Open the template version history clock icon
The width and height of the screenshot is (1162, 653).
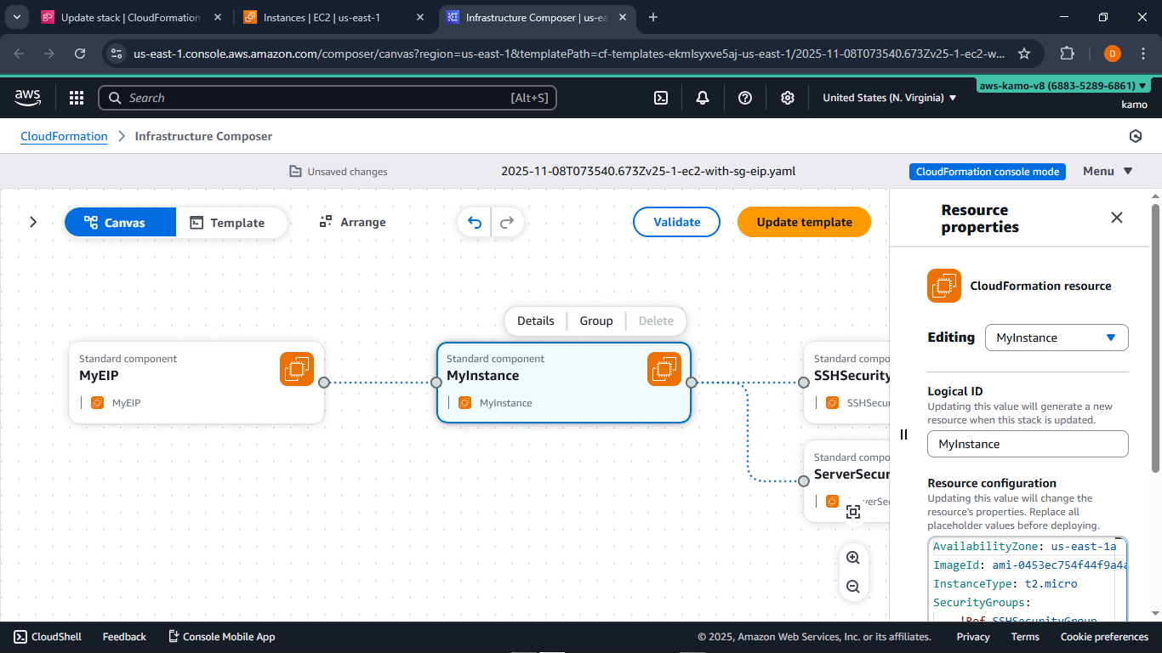(1136, 136)
